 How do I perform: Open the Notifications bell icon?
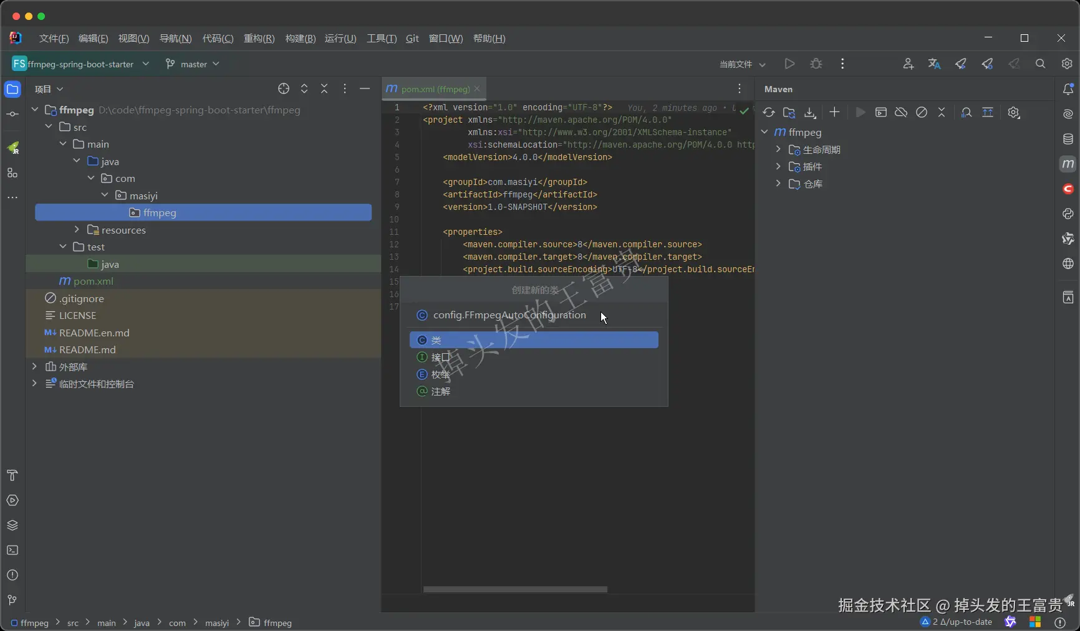(x=1068, y=90)
